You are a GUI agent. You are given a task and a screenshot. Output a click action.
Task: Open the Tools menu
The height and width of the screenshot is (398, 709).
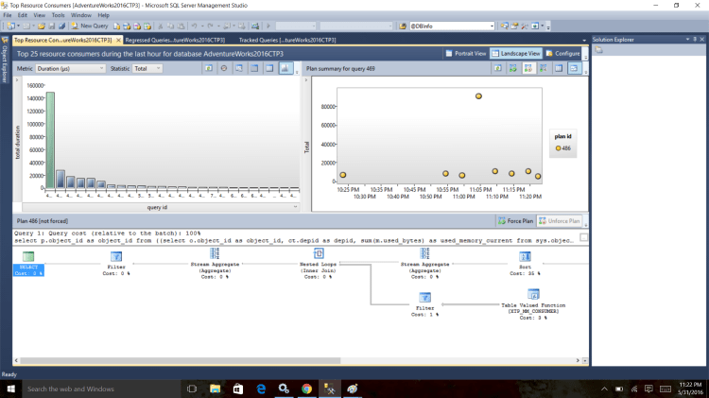pyautogui.click(x=59, y=15)
